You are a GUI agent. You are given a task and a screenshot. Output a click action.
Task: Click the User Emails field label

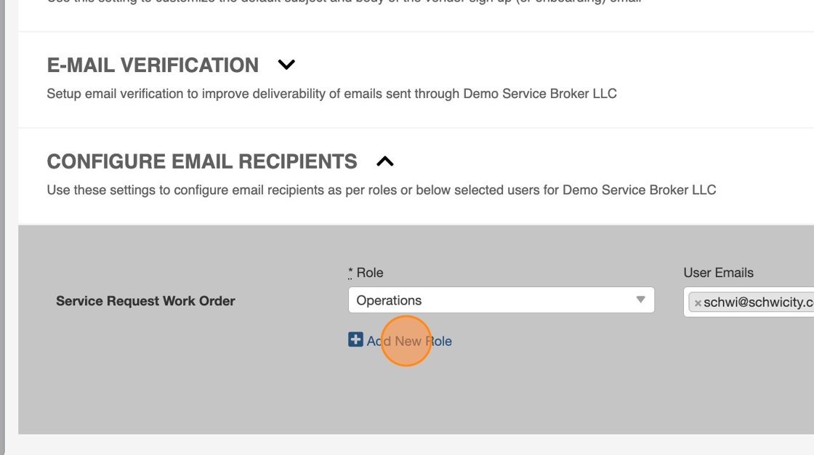point(718,273)
